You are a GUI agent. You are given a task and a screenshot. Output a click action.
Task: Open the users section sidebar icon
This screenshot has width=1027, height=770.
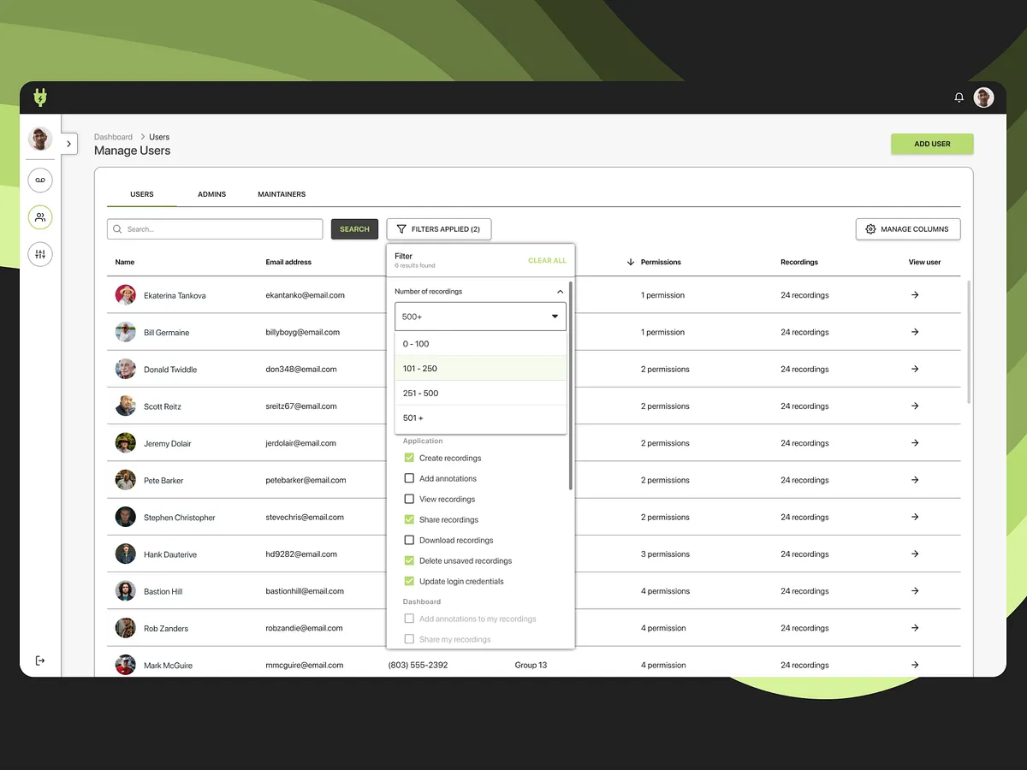point(39,216)
